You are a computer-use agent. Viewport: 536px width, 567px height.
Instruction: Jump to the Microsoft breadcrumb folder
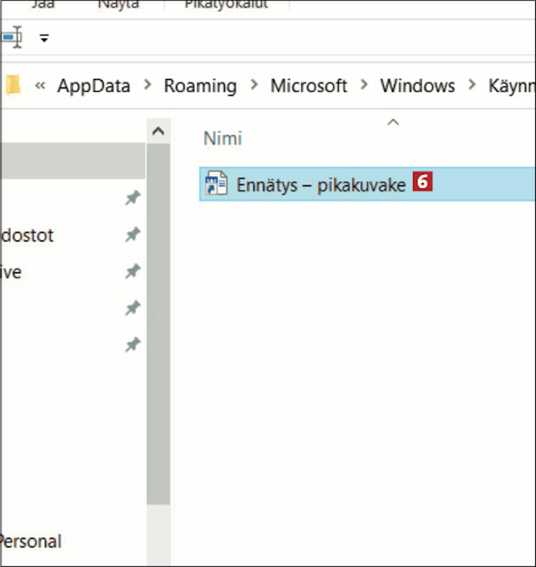(309, 86)
